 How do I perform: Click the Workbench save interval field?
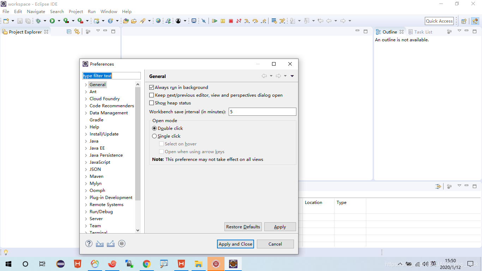pos(263,112)
